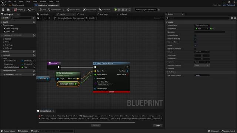This screenshot has width=237, height=133.
Task: Open the Content Drawer
Action: click(8, 131)
